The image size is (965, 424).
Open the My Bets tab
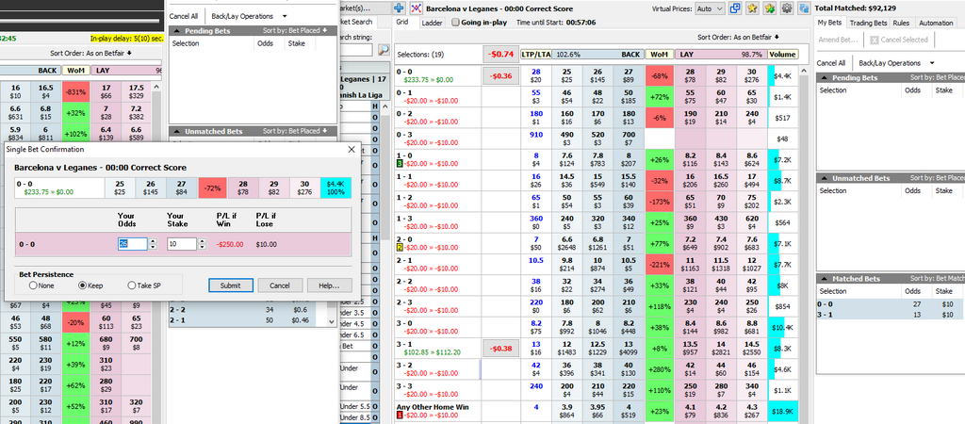click(829, 23)
